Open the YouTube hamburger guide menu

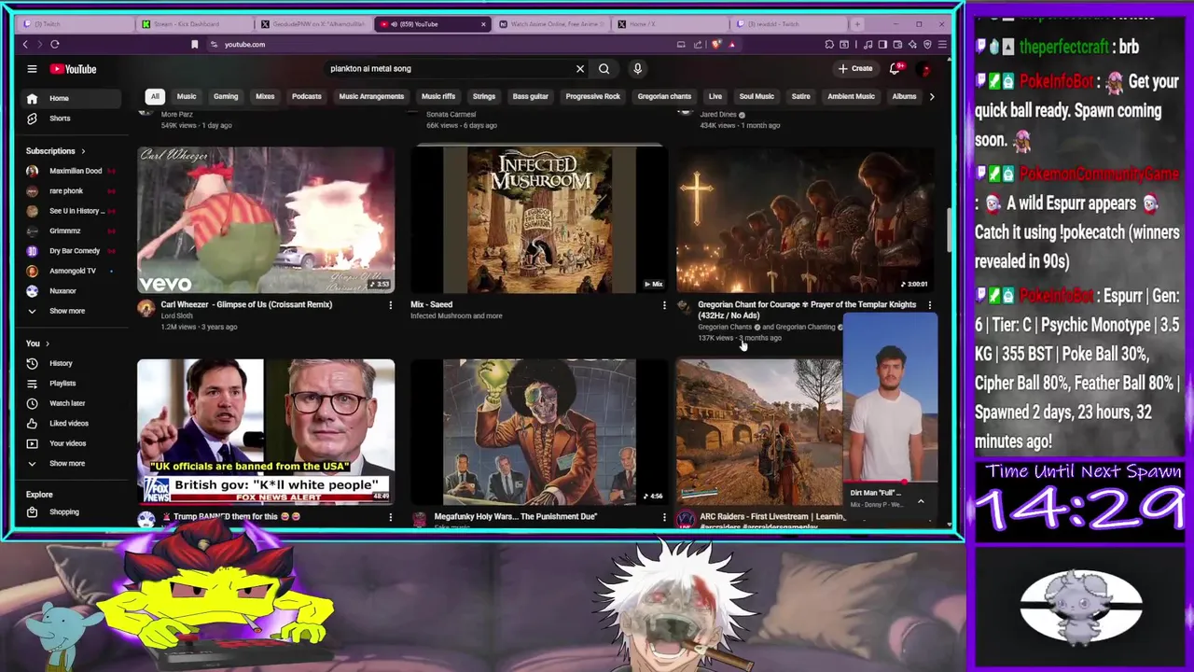point(32,69)
